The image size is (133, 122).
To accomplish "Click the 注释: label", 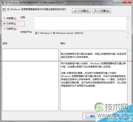I will click(x=23, y=18).
